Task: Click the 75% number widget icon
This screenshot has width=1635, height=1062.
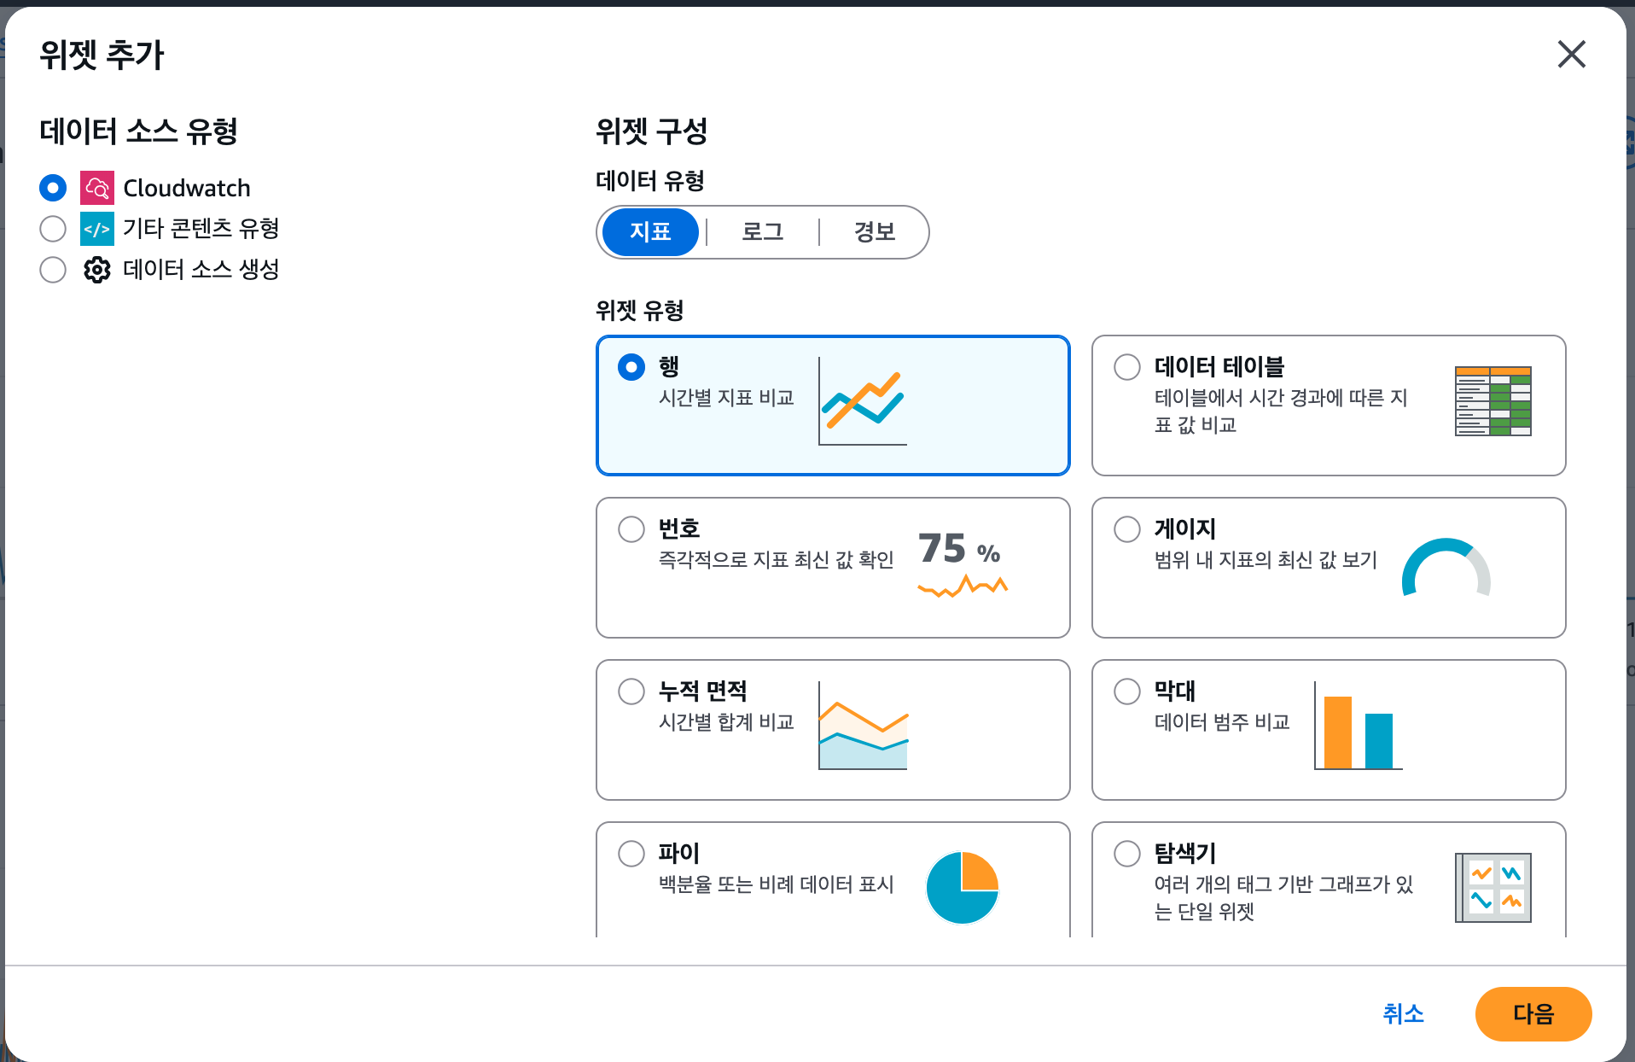Action: coord(963,562)
